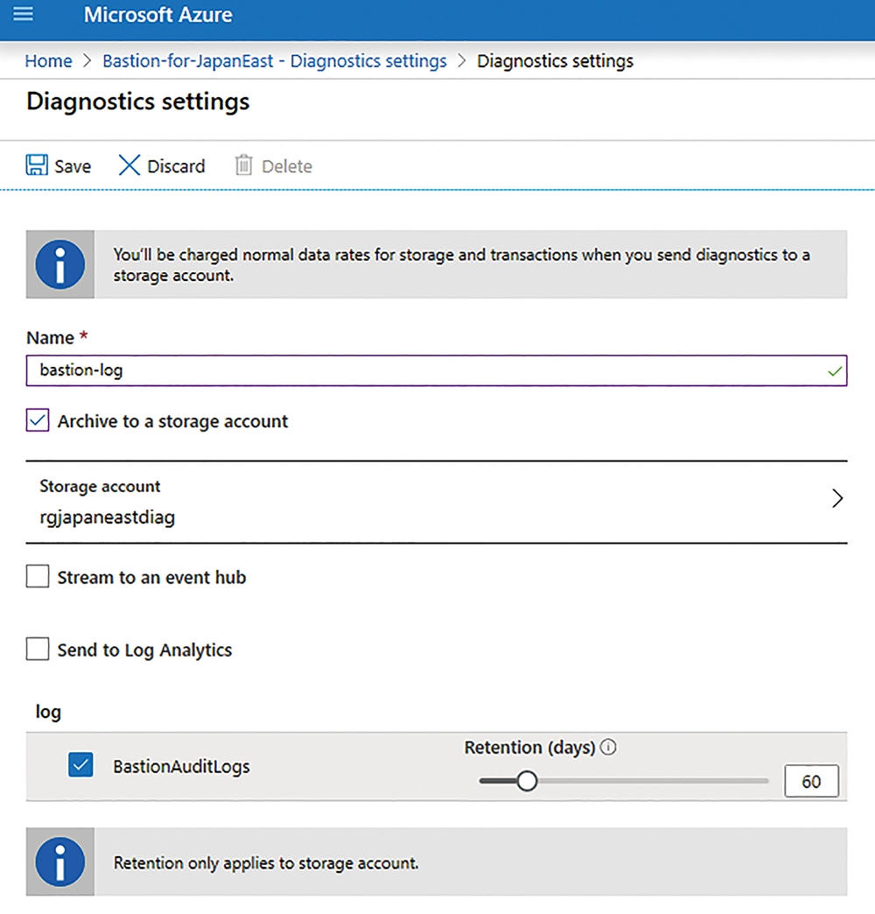Open Bastion-for-JapanEast Diagnostics settings breadcrumb
Image resolution: width=875 pixels, height=914 pixels.
click(275, 60)
